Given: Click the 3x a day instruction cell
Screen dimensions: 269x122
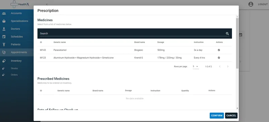Looking at the screenshot, I should coord(198,50).
